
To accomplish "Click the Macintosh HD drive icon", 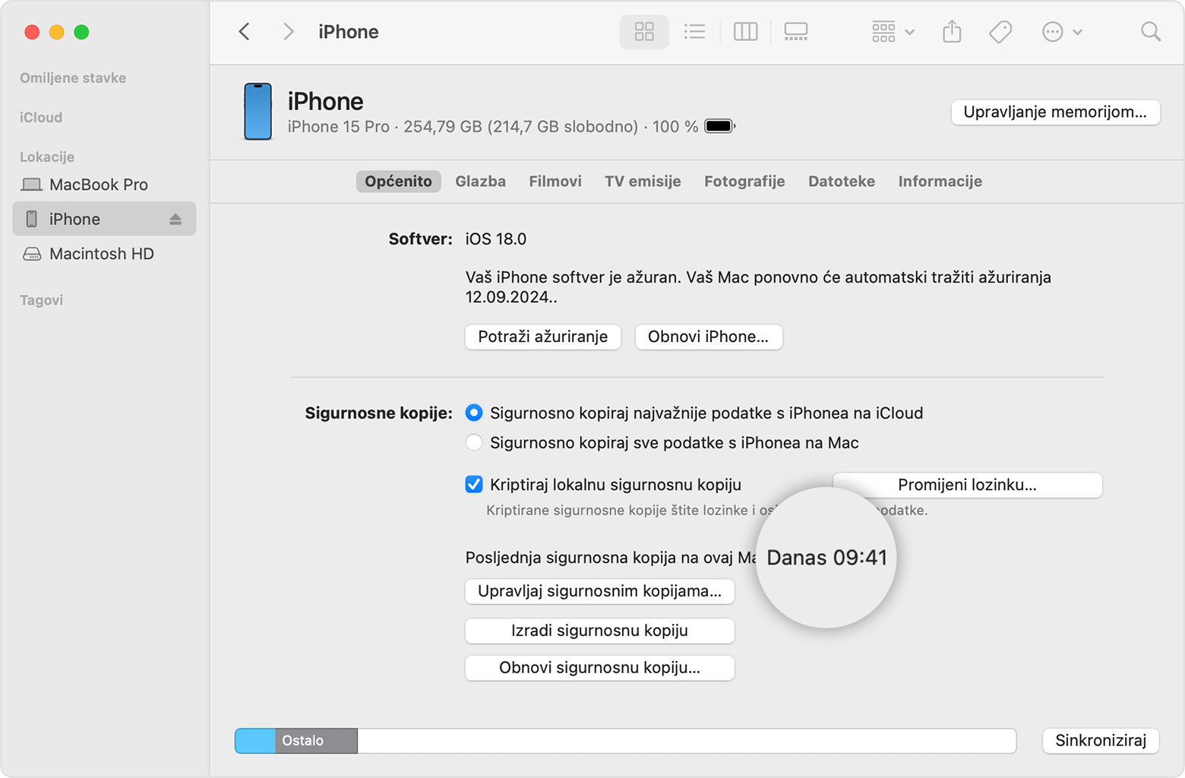I will tap(31, 254).
